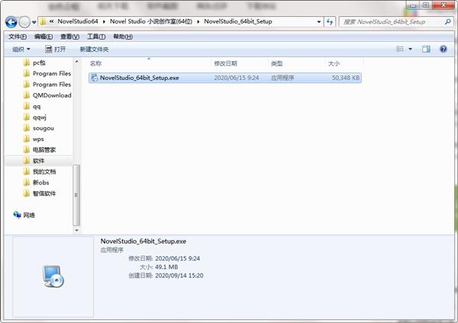Sort by the 类型 column header
Viewport: 458px width, 323px height.
tap(276, 63)
